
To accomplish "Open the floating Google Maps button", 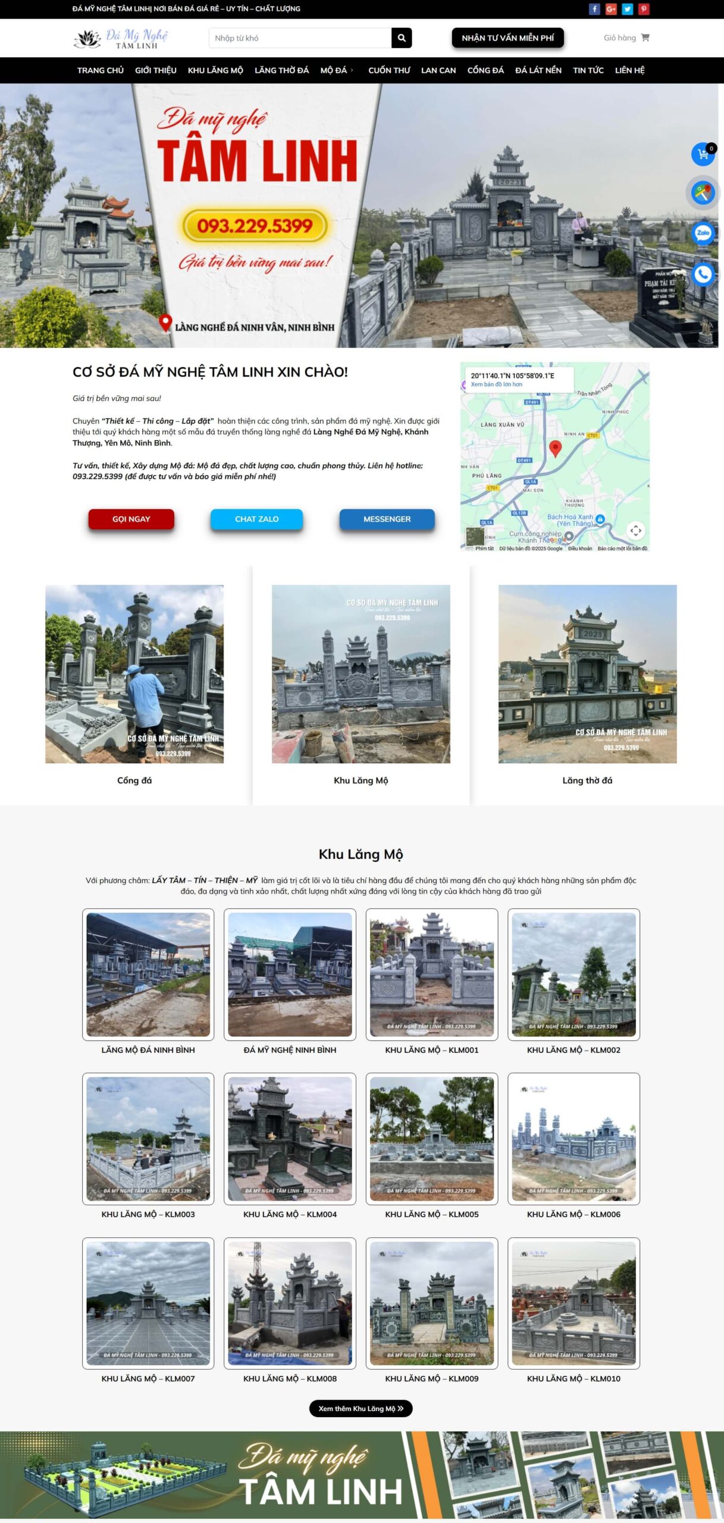I will coord(703,193).
